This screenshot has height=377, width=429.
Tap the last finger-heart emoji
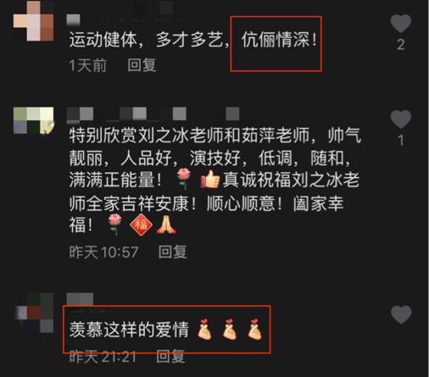(254, 329)
